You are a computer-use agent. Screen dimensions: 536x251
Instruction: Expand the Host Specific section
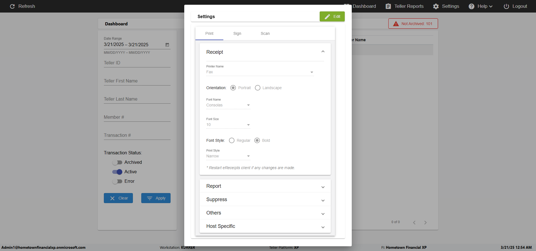tap(265, 226)
